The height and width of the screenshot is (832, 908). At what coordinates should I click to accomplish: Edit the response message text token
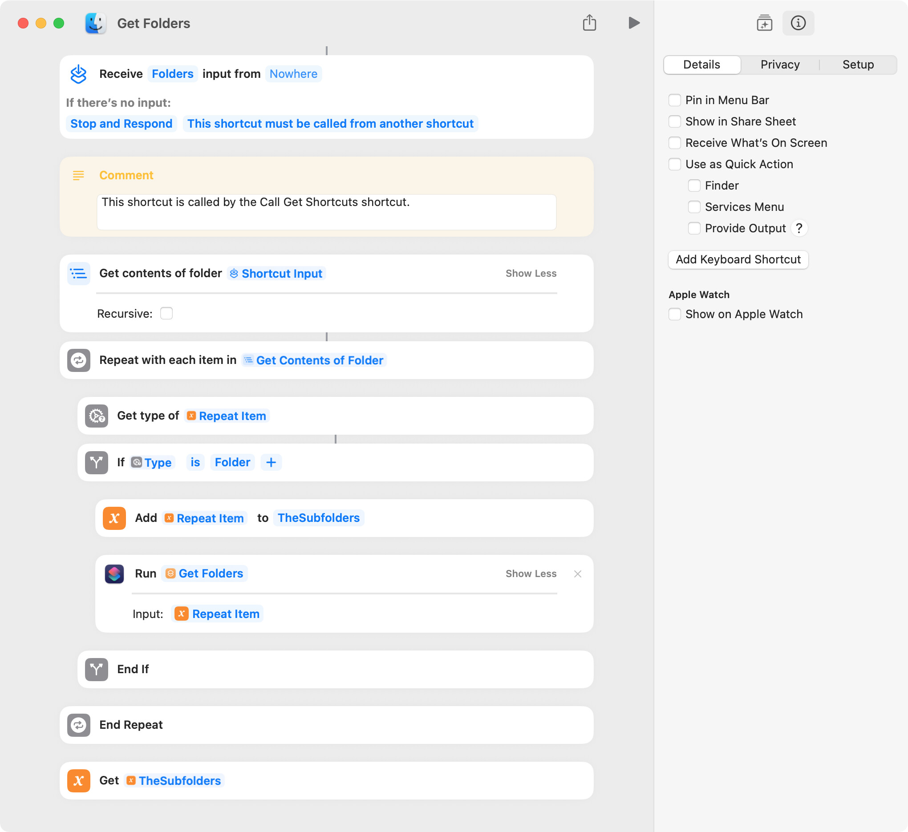coord(330,123)
